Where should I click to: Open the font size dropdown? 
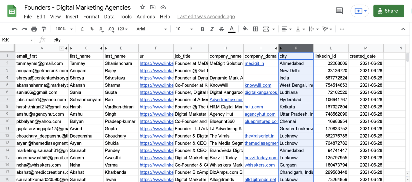coord(184,29)
